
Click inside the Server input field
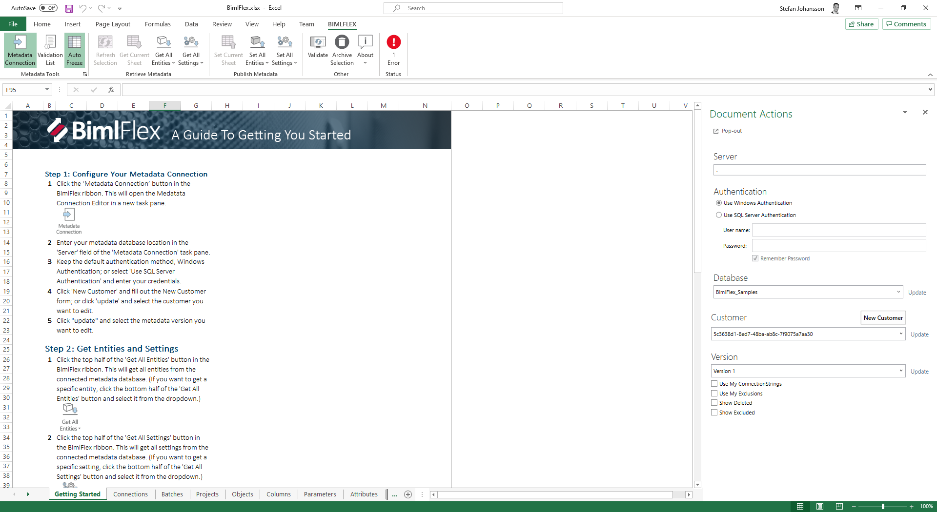pos(818,170)
